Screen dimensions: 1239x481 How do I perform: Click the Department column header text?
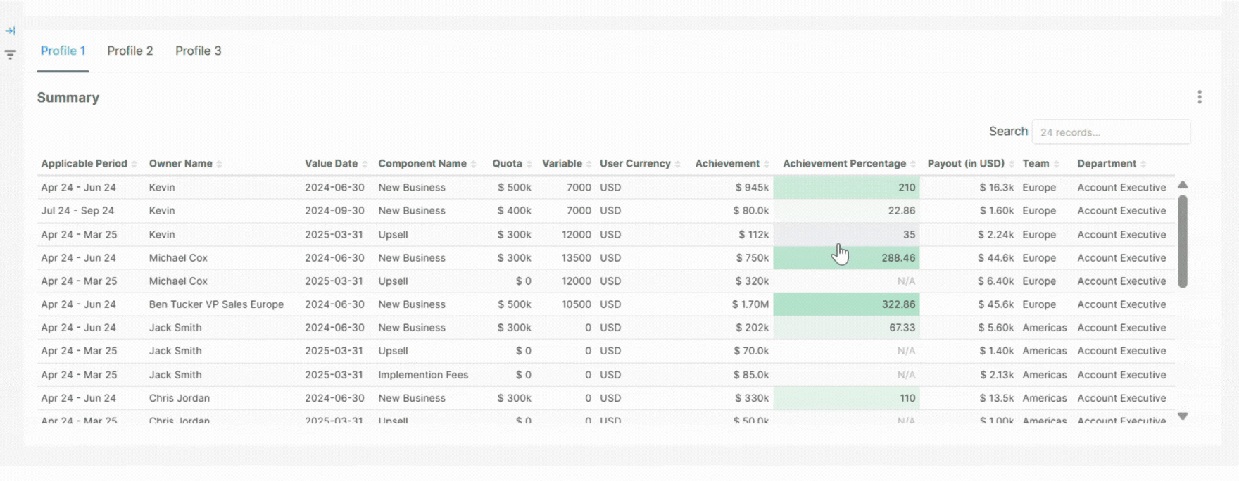coord(1107,163)
